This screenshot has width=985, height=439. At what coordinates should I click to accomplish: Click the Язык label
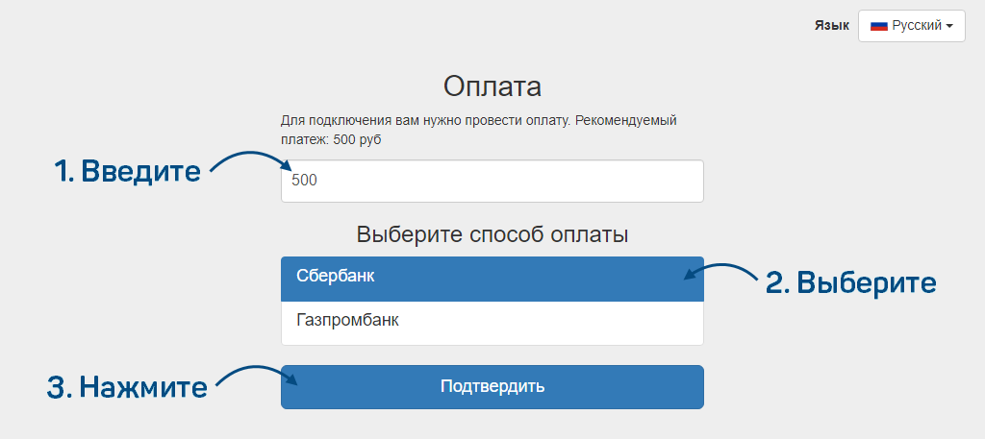pyautogui.click(x=831, y=26)
